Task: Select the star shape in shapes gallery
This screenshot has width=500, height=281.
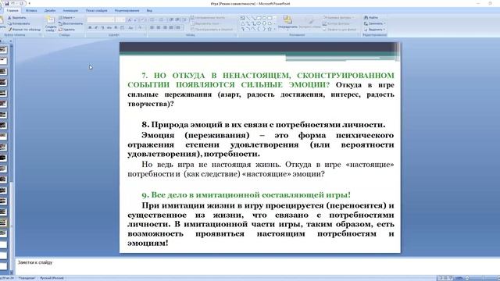Action: tap(270, 29)
